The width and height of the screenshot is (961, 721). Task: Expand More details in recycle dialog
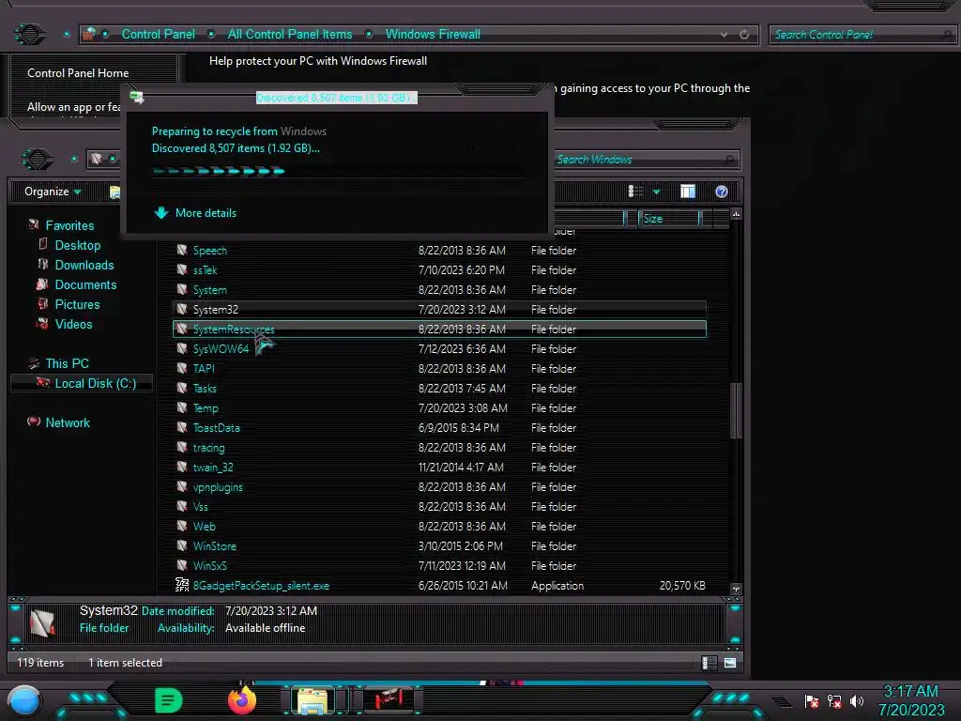195,213
